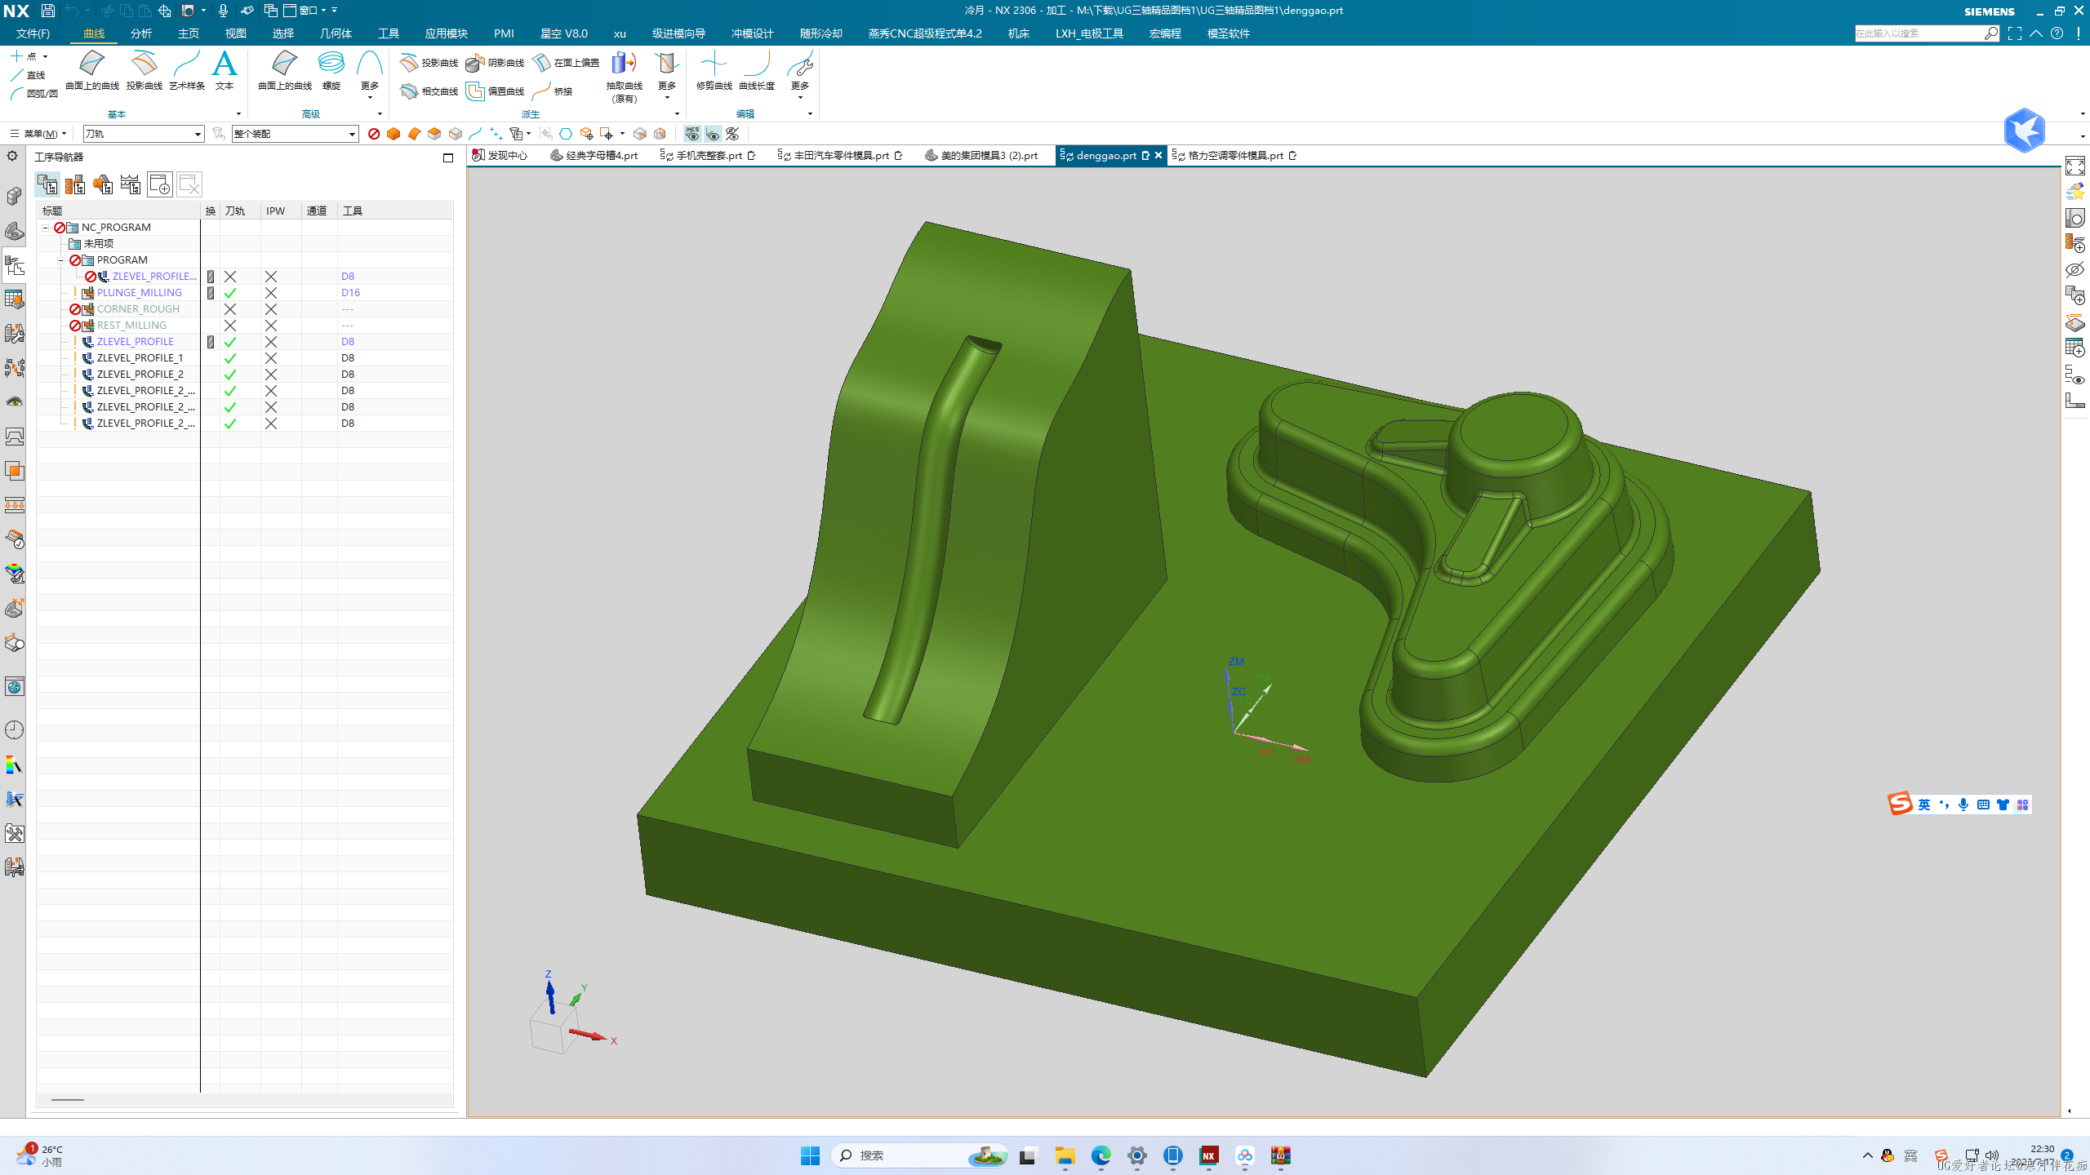Image resolution: width=2090 pixels, height=1175 pixels.
Task: Select Offset Curve (偏置曲线) tool
Action: click(496, 91)
